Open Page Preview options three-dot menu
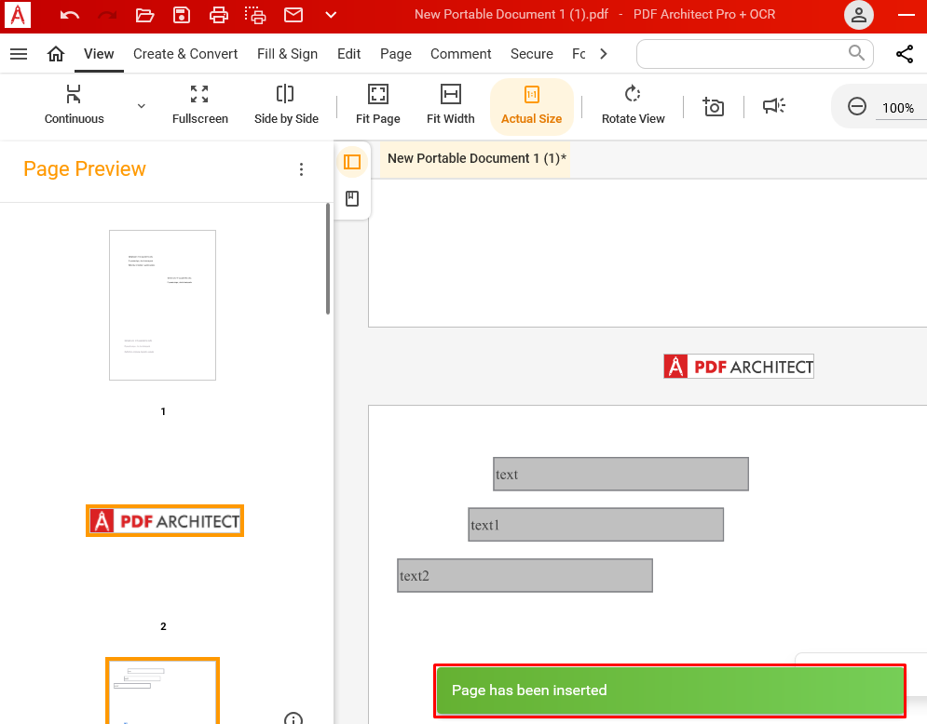 [302, 169]
